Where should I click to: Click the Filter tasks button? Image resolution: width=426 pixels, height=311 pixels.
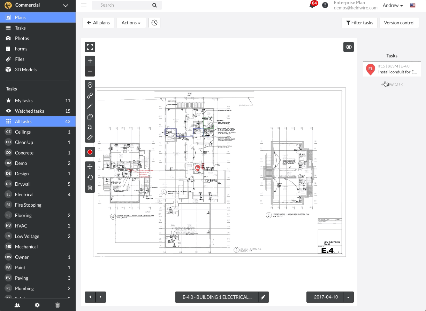[360, 23]
